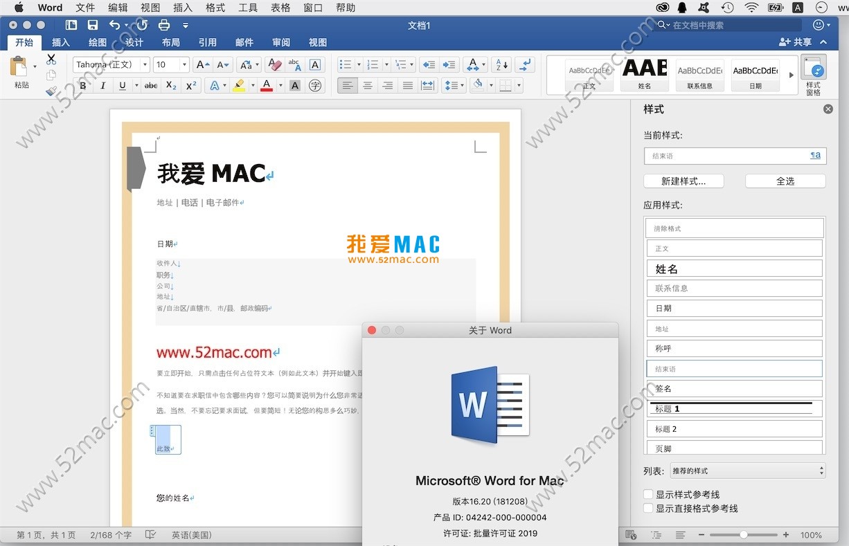Viewport: 849px width, 546px height.
Task: Expand the bullet list style dropdown
Action: (x=359, y=64)
